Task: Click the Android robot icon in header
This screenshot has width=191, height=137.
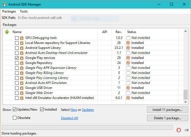Action: 7,32
